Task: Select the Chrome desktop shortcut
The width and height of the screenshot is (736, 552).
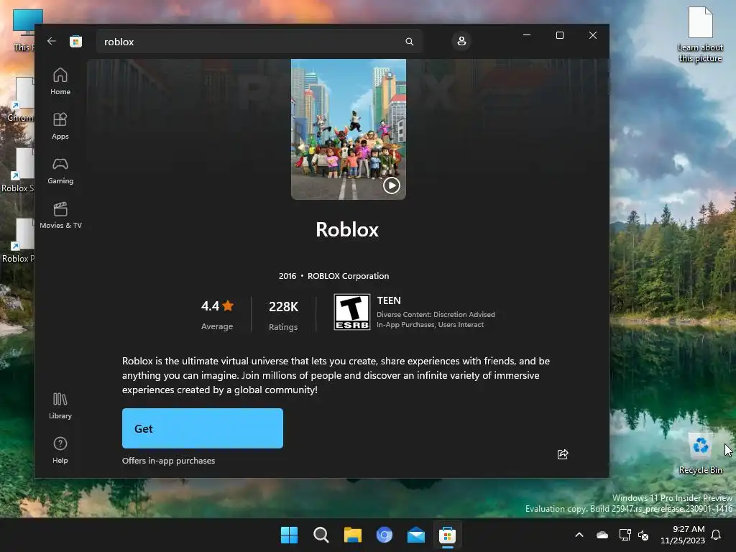Action: (21, 99)
